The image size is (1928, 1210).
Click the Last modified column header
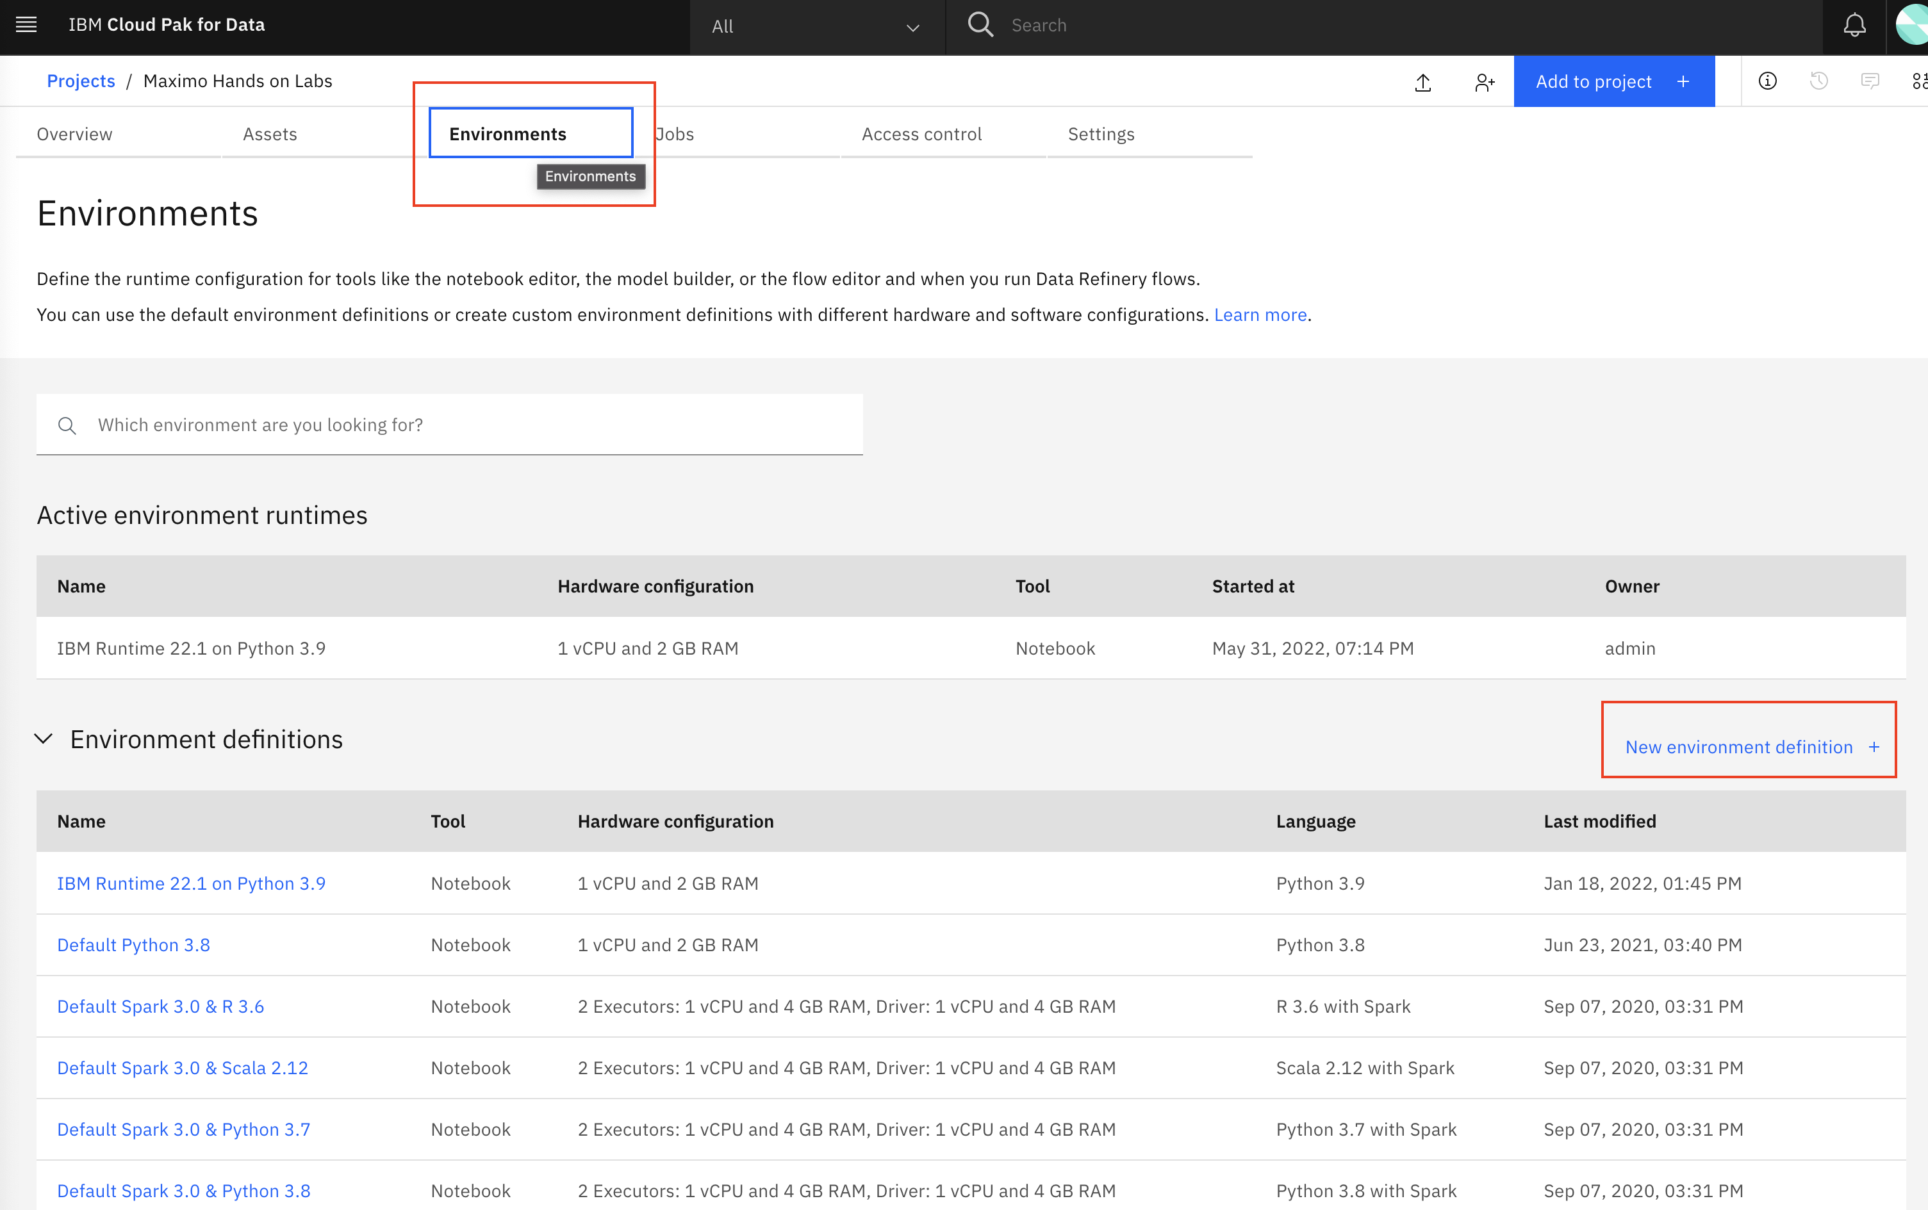[x=1600, y=822]
